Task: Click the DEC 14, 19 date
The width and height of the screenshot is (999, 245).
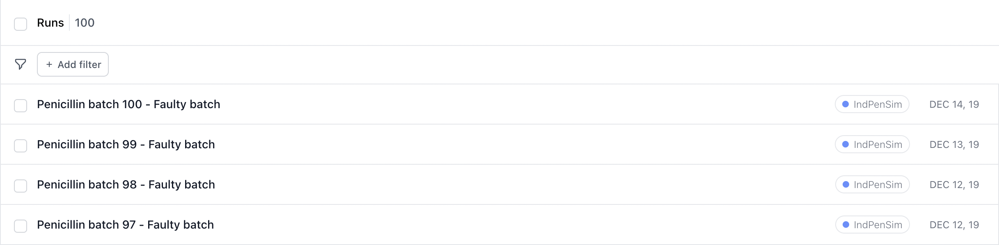Action: coord(954,104)
